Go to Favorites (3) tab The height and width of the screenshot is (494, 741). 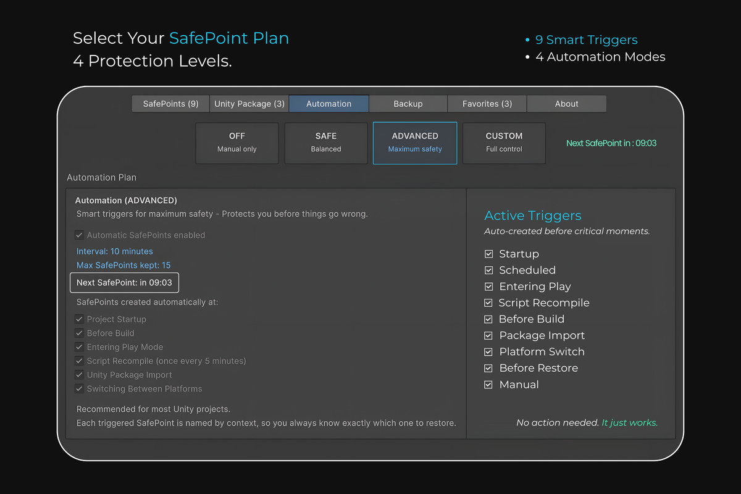point(487,104)
